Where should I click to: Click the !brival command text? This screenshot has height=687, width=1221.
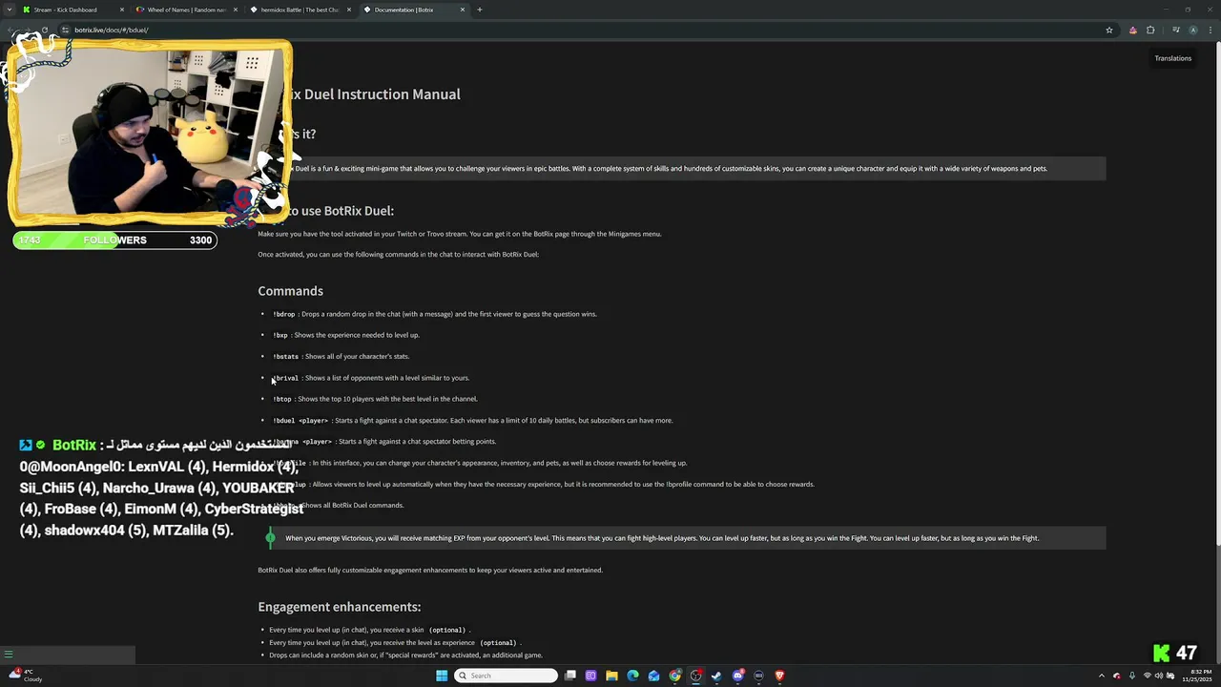(286, 378)
